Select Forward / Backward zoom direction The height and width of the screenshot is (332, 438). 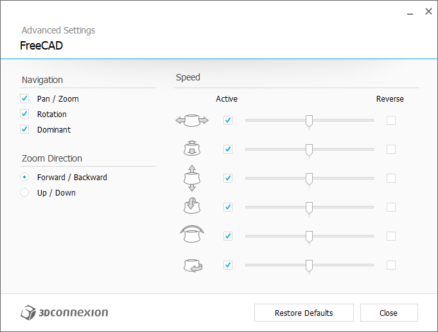coord(25,178)
